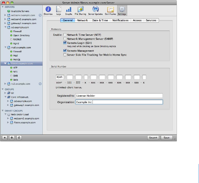The width and height of the screenshot is (199, 183).
Task: Collapse the od.example.com server tree
Action: point(5,27)
